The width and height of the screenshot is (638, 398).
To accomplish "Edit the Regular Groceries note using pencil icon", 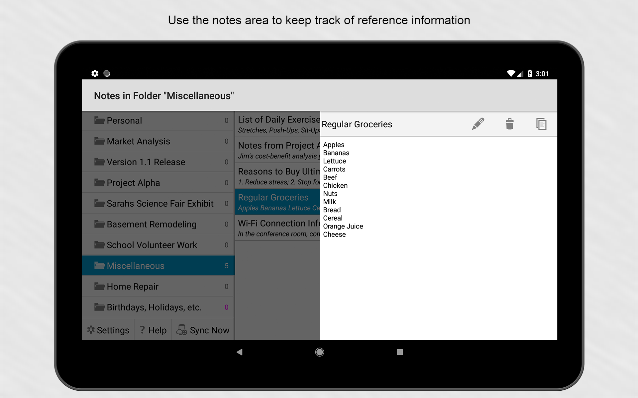I will [x=478, y=124].
